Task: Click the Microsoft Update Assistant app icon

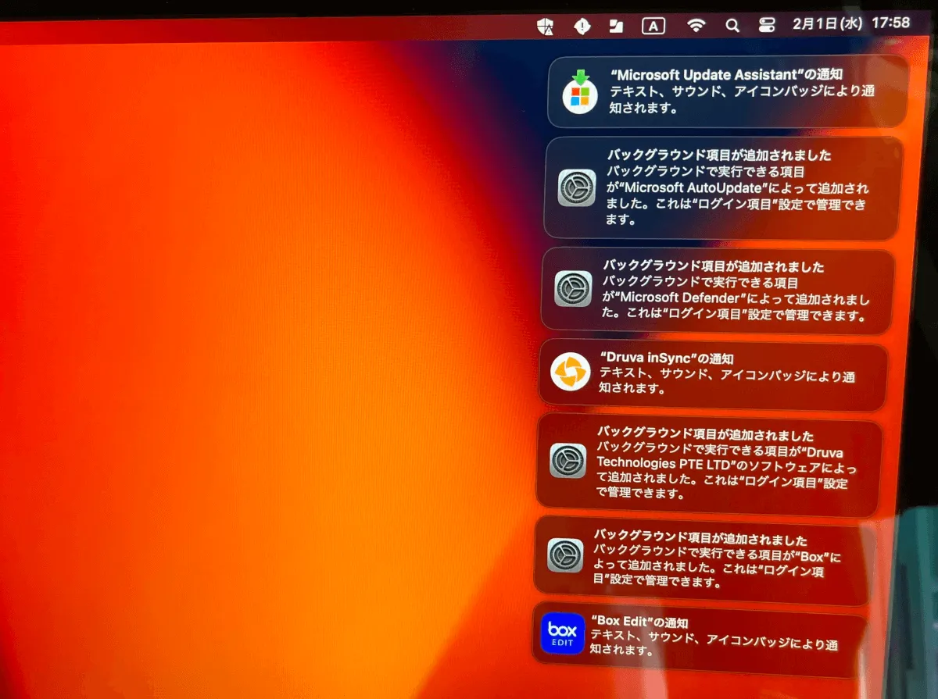Action: [580, 92]
